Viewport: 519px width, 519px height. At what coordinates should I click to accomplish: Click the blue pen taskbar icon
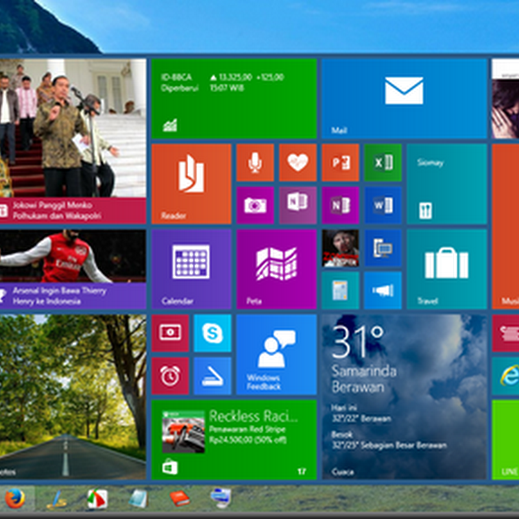coord(57,500)
